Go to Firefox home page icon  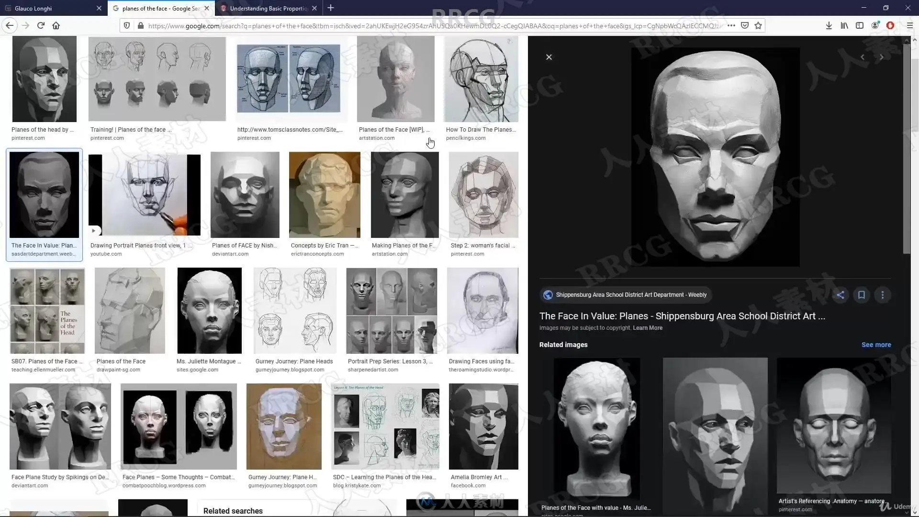point(56,25)
